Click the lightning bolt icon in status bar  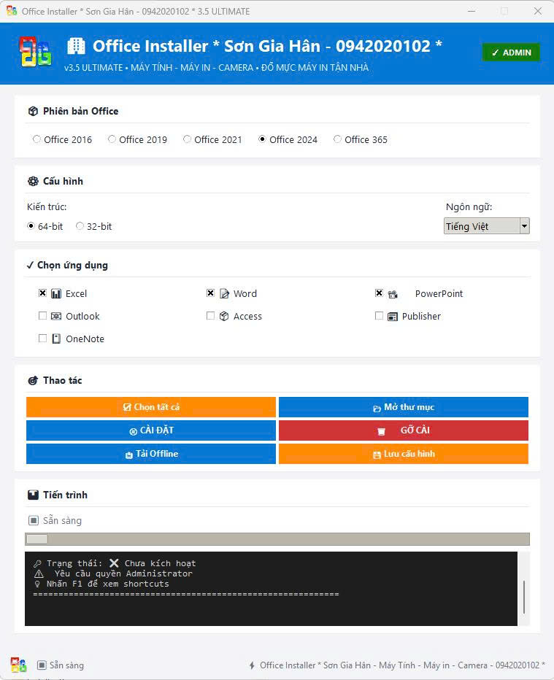[252, 665]
